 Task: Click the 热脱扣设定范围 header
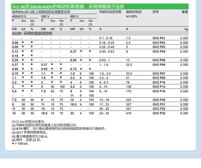110,12
